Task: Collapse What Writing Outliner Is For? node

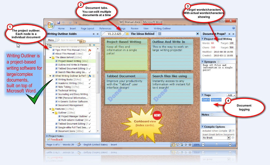Action: (50, 76)
